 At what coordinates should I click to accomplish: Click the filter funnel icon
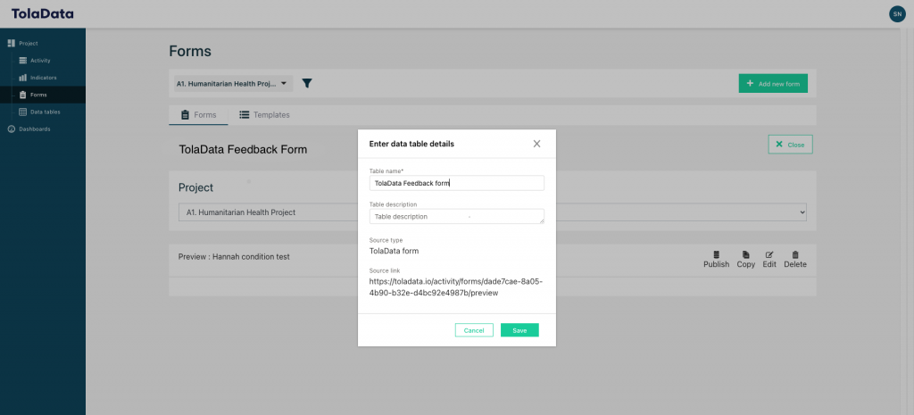307,83
